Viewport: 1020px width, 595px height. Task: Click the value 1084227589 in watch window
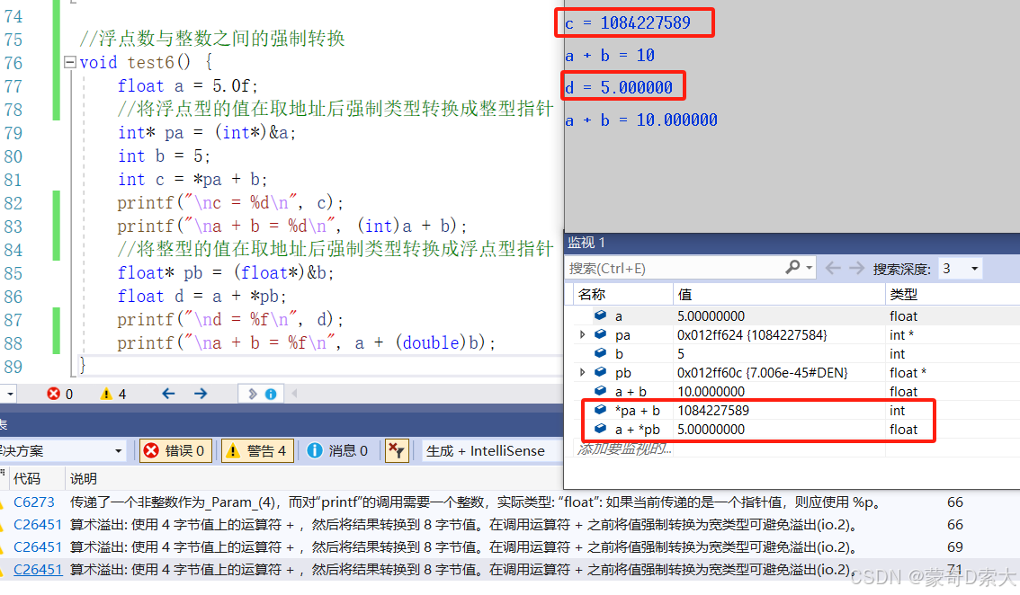713,411
